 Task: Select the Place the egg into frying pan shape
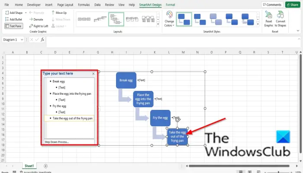[x=143, y=99]
